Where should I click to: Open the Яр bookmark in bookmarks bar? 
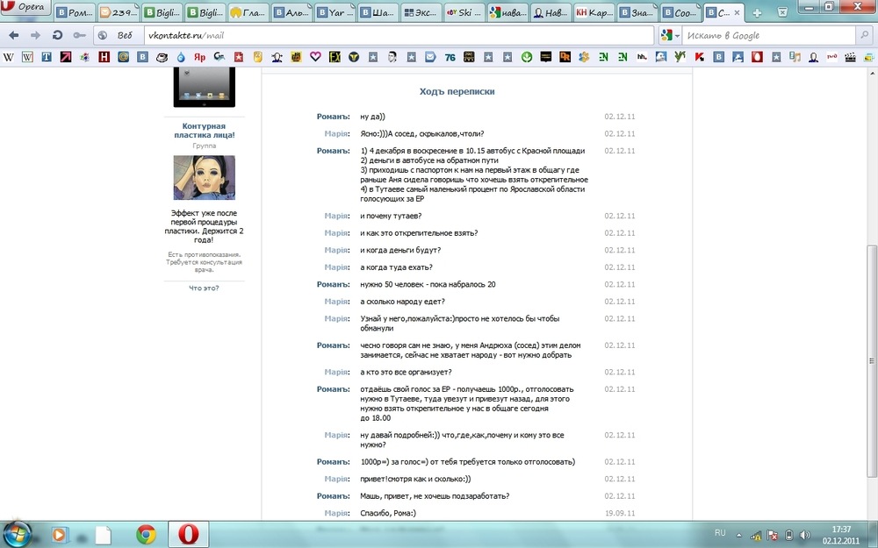pos(199,57)
